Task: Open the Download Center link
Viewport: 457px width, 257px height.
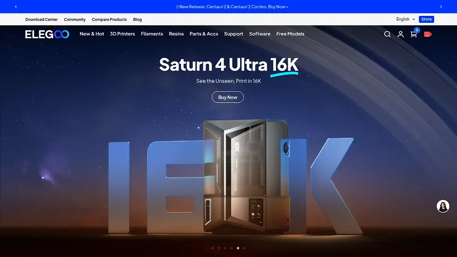Action: click(42, 20)
